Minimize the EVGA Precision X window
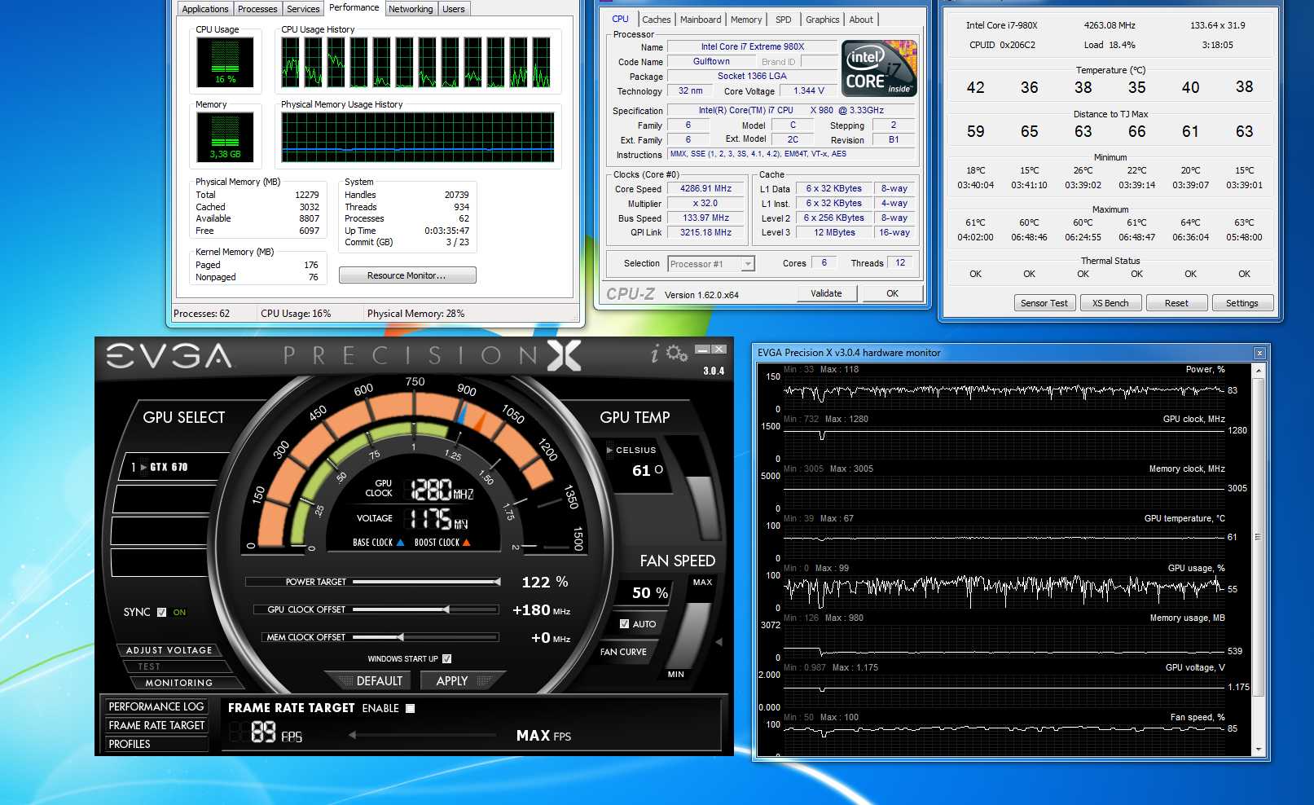The image size is (1314, 805). (x=702, y=349)
